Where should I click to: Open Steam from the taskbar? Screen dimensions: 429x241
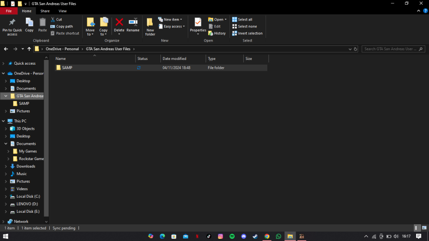255,236
